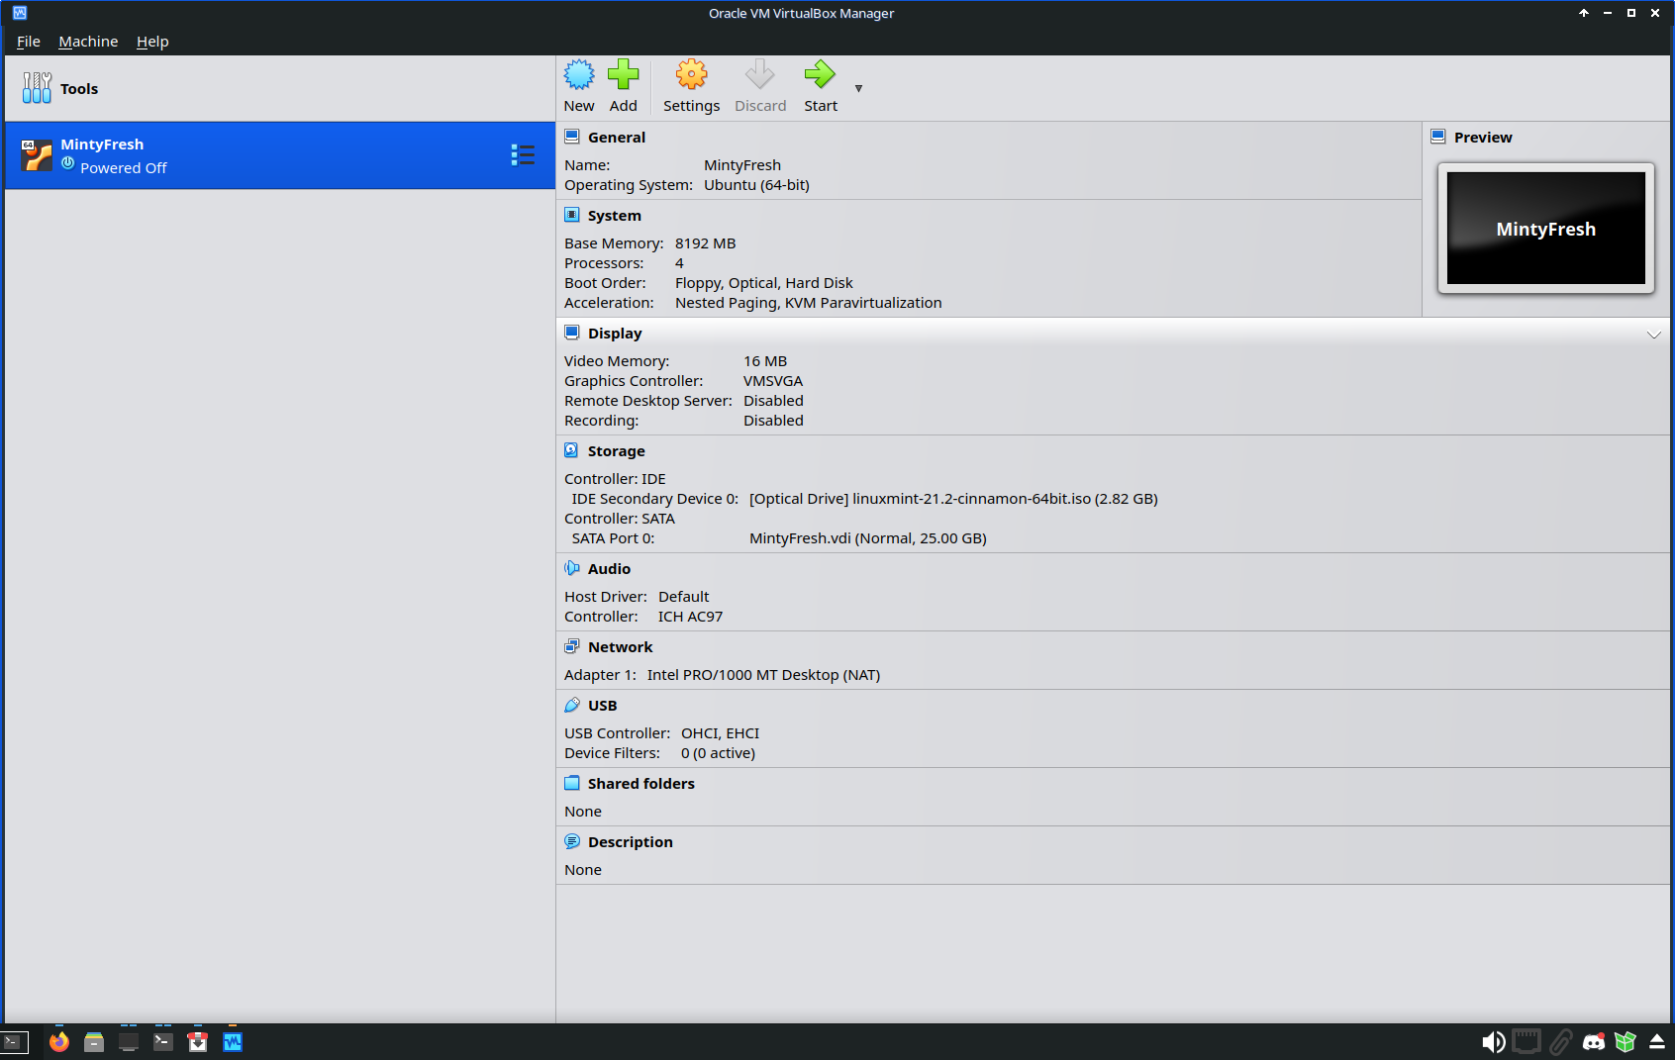This screenshot has height=1060, width=1675.
Task: Click the Base Memory 8192 MB value
Action: pos(705,243)
